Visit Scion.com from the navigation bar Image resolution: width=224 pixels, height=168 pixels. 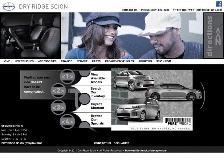point(164,61)
